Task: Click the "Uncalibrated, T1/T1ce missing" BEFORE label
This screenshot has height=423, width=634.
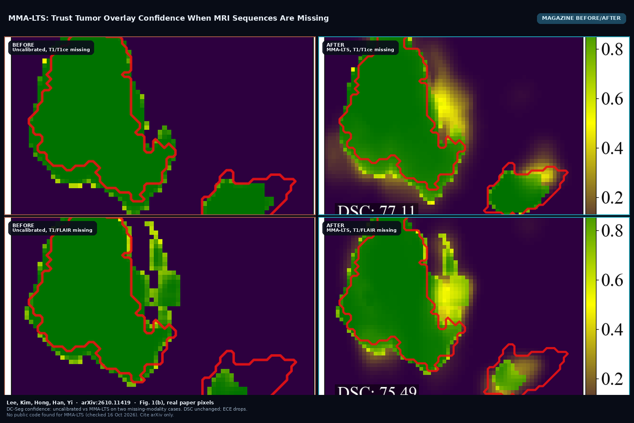Action: coord(51,48)
